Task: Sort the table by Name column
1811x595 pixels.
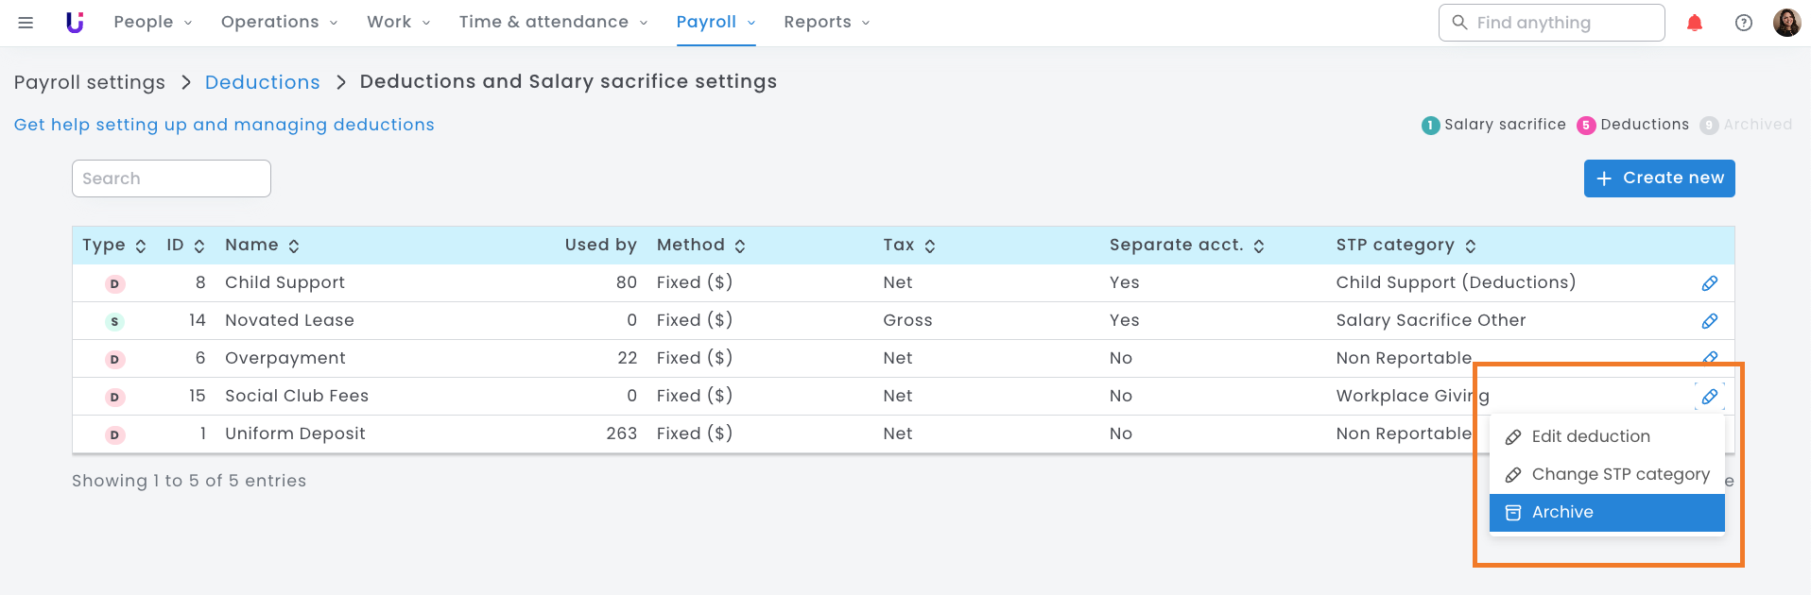Action: pyautogui.click(x=262, y=246)
